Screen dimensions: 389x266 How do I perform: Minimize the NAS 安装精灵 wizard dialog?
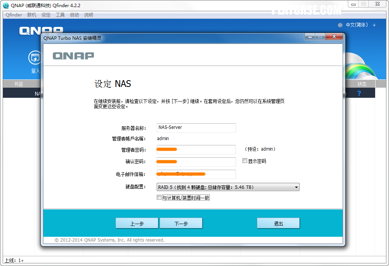click(310, 37)
